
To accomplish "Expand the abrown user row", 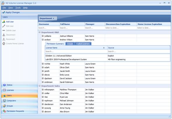I will coord(43,111).
